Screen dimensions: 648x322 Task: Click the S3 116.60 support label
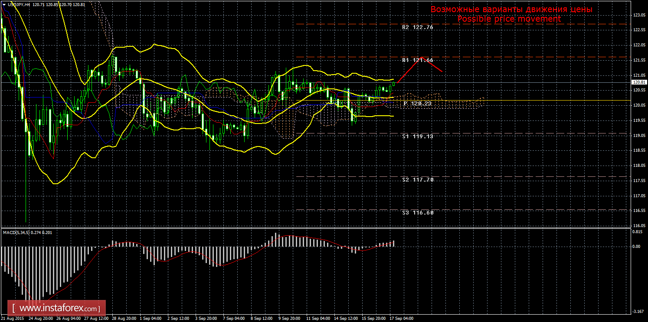click(x=418, y=212)
